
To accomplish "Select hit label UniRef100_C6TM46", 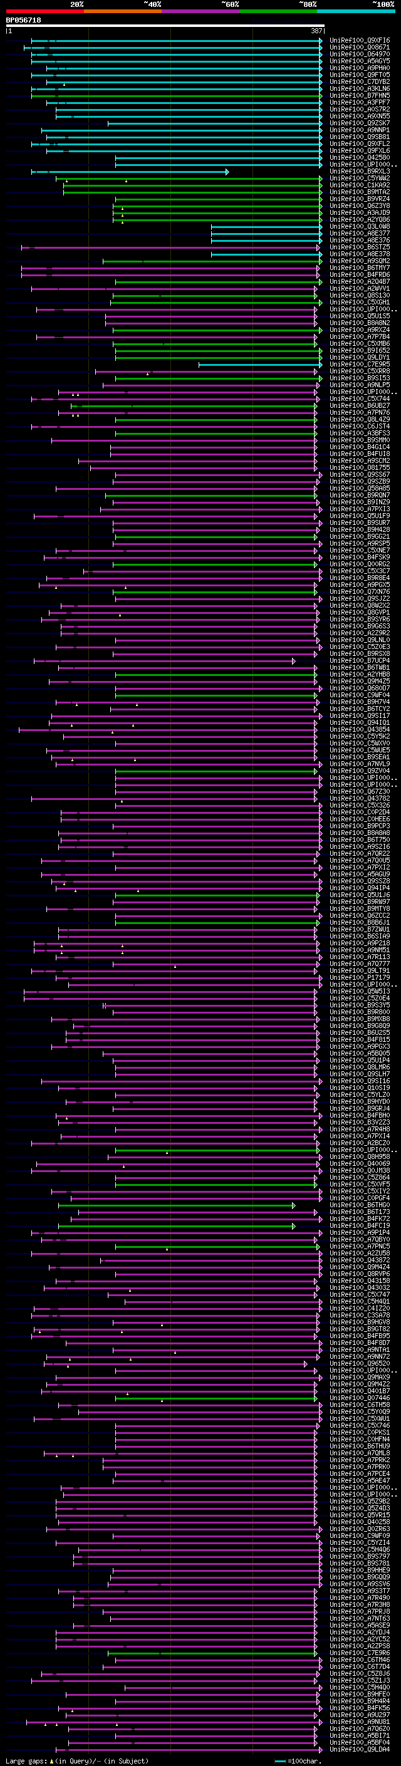I will click(360, 1660).
